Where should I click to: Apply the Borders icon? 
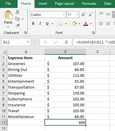pyautogui.click(x=61, y=24)
